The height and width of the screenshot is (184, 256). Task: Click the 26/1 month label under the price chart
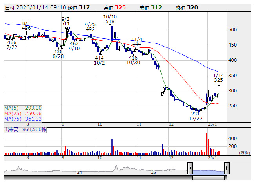point(212,124)
